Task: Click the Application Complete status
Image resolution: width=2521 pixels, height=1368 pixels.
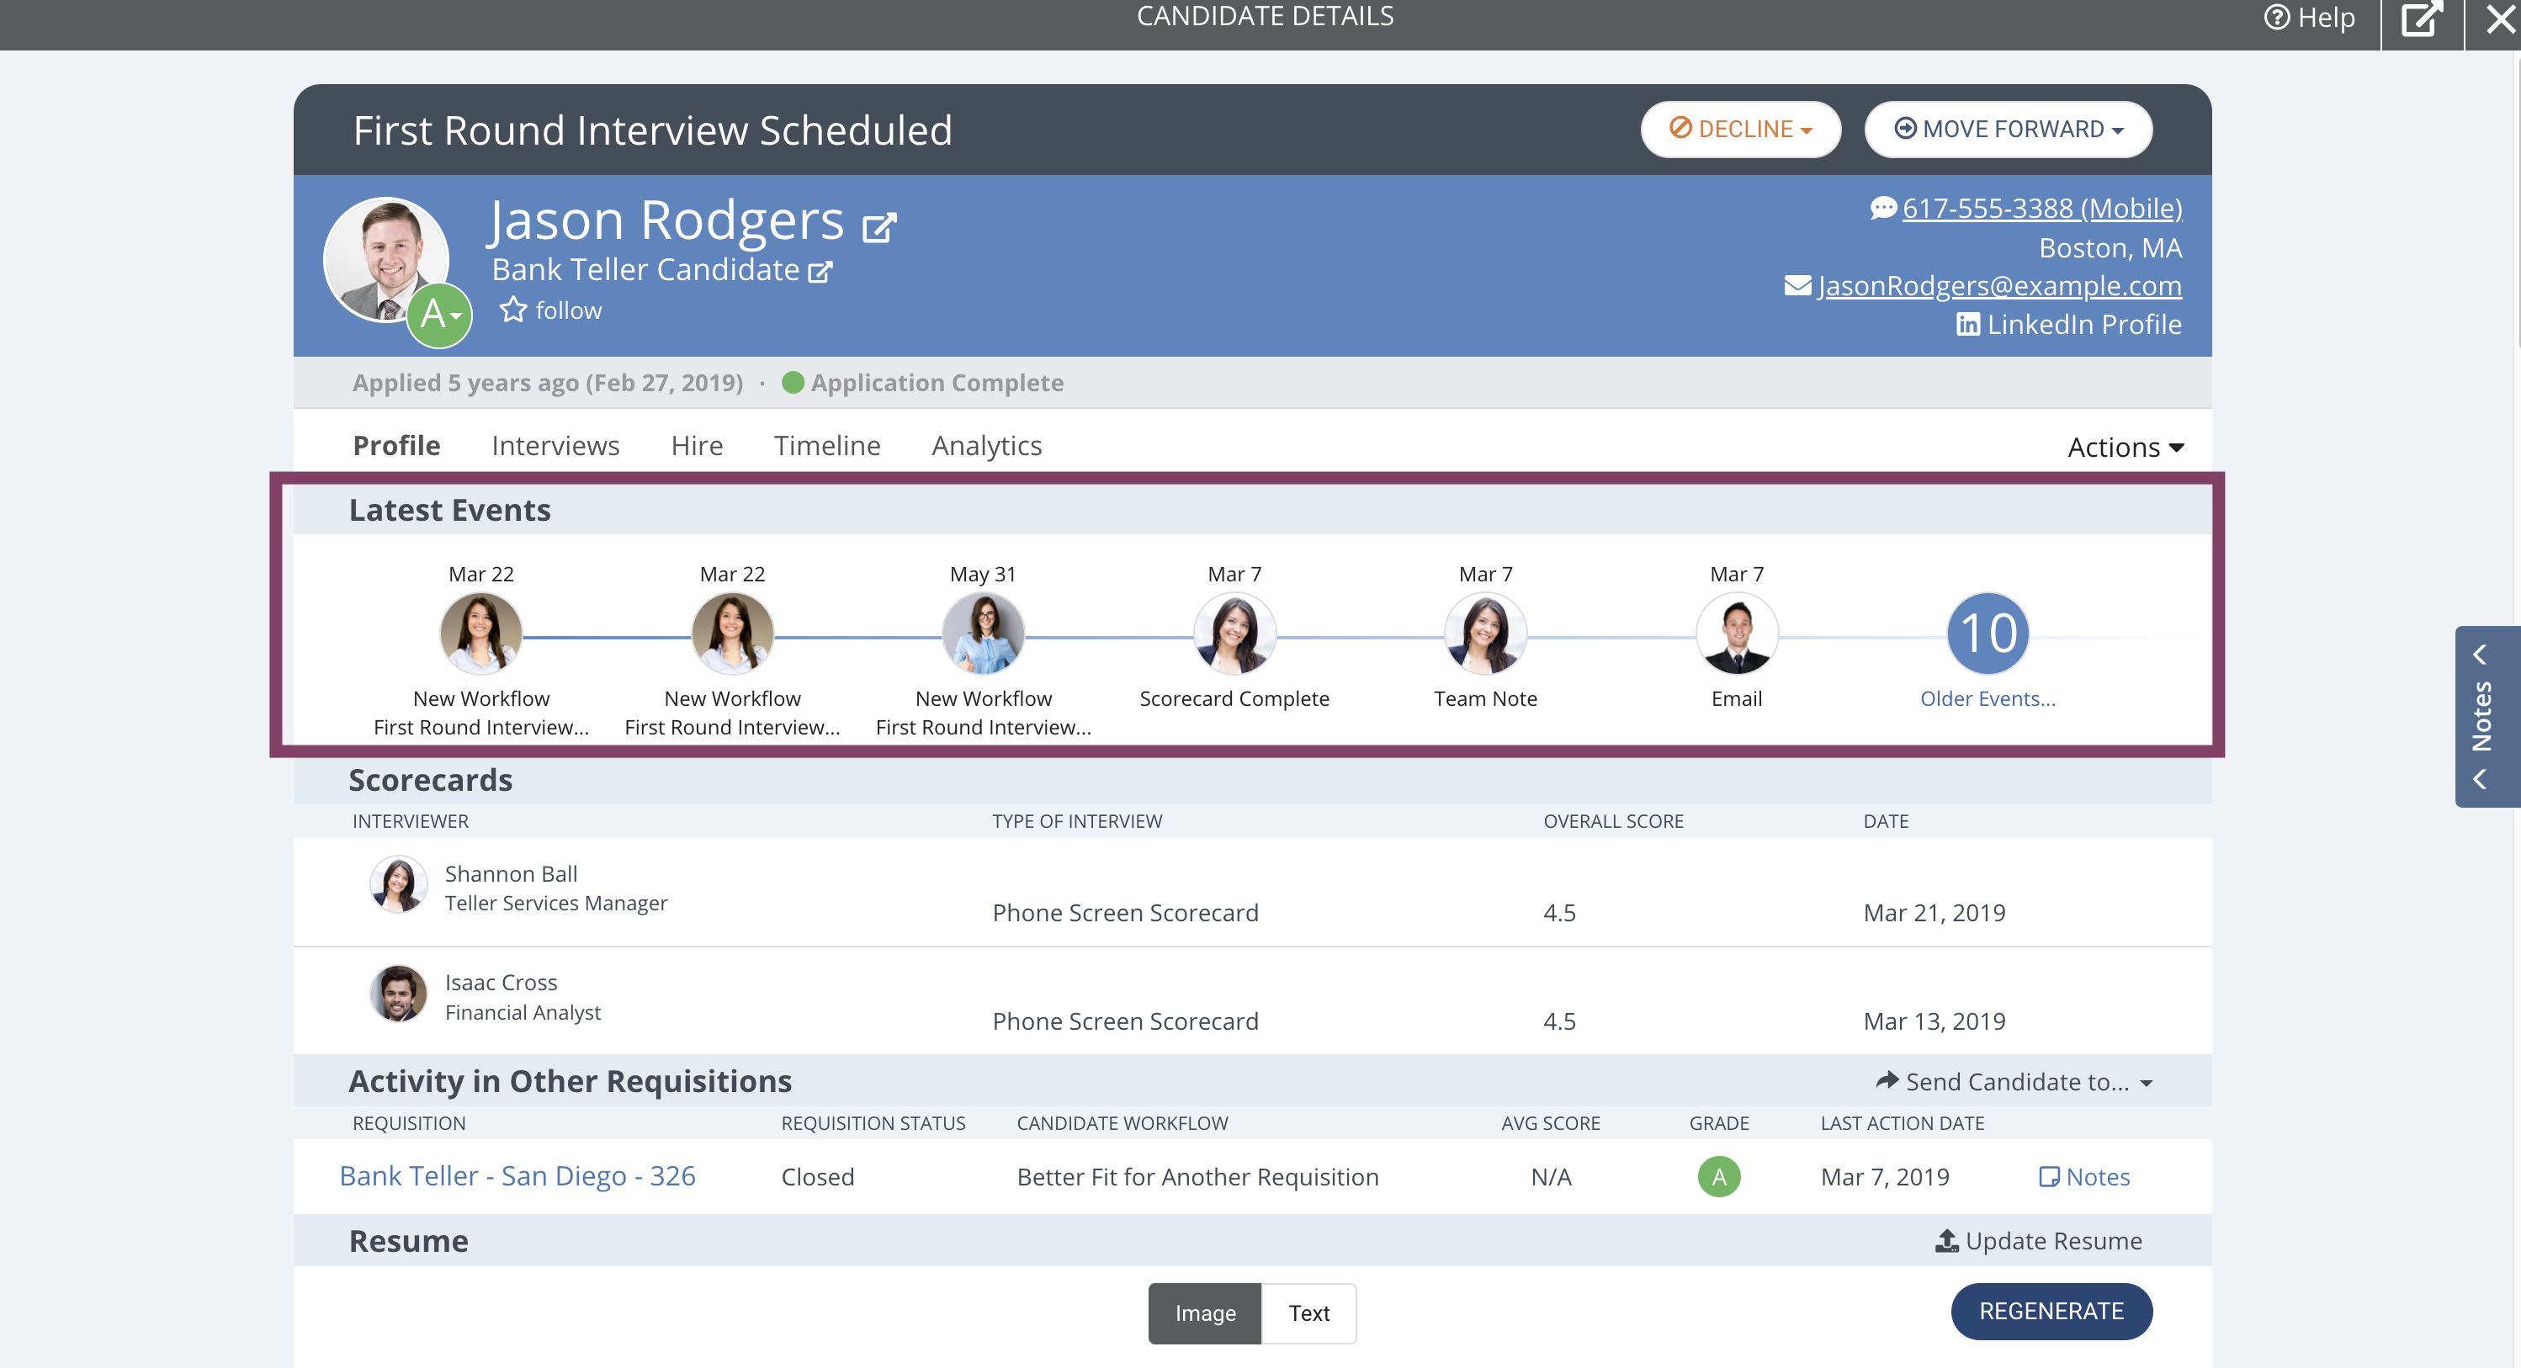Action: point(923,383)
